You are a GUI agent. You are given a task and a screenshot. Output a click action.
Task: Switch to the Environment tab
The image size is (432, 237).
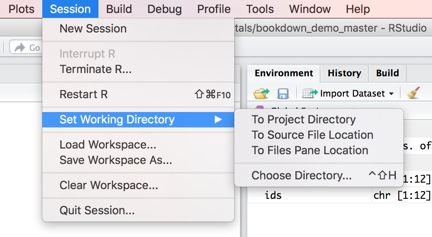pyautogui.click(x=284, y=73)
